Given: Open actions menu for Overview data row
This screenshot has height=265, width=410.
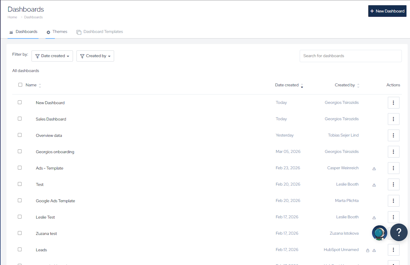Looking at the screenshot, I should [x=393, y=136].
